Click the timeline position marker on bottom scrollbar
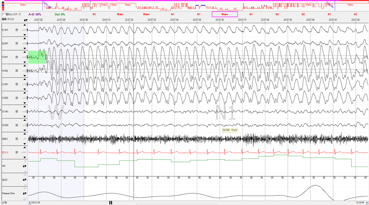The image size is (369, 205). click(111, 202)
